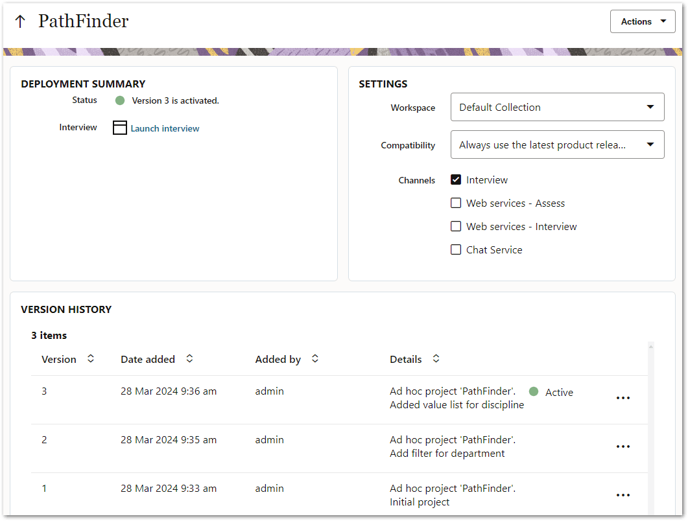
Task: Click the PathFinder page title
Action: [x=84, y=21]
